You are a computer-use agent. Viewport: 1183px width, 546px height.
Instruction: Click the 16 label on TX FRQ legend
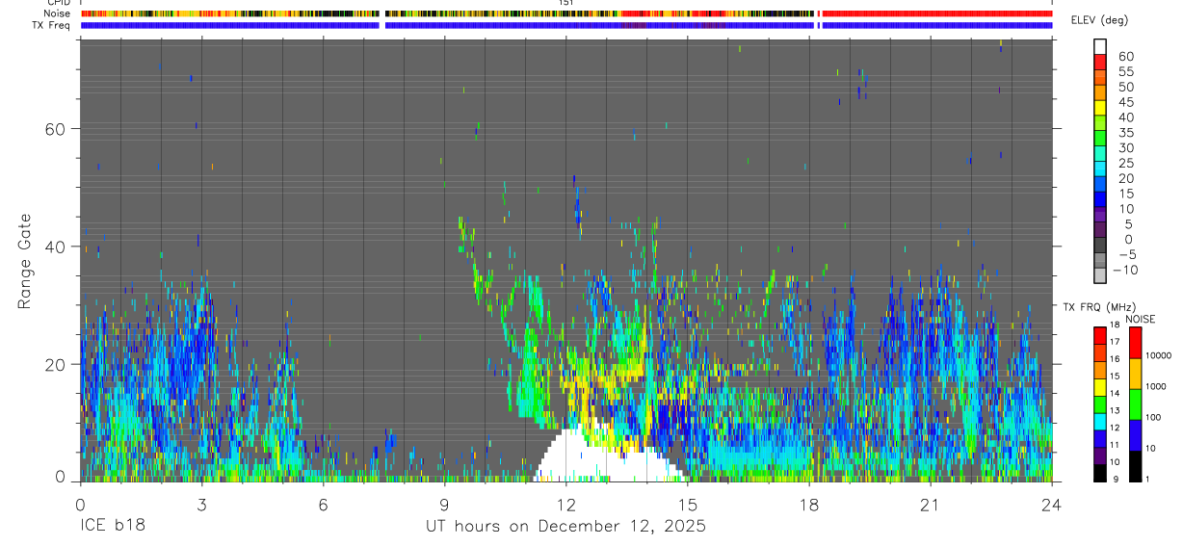1116,359
